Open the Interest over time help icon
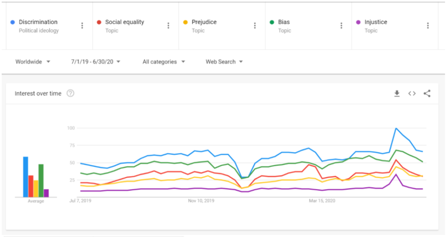Screen dimensions: 448x237 pyautogui.click(x=70, y=93)
